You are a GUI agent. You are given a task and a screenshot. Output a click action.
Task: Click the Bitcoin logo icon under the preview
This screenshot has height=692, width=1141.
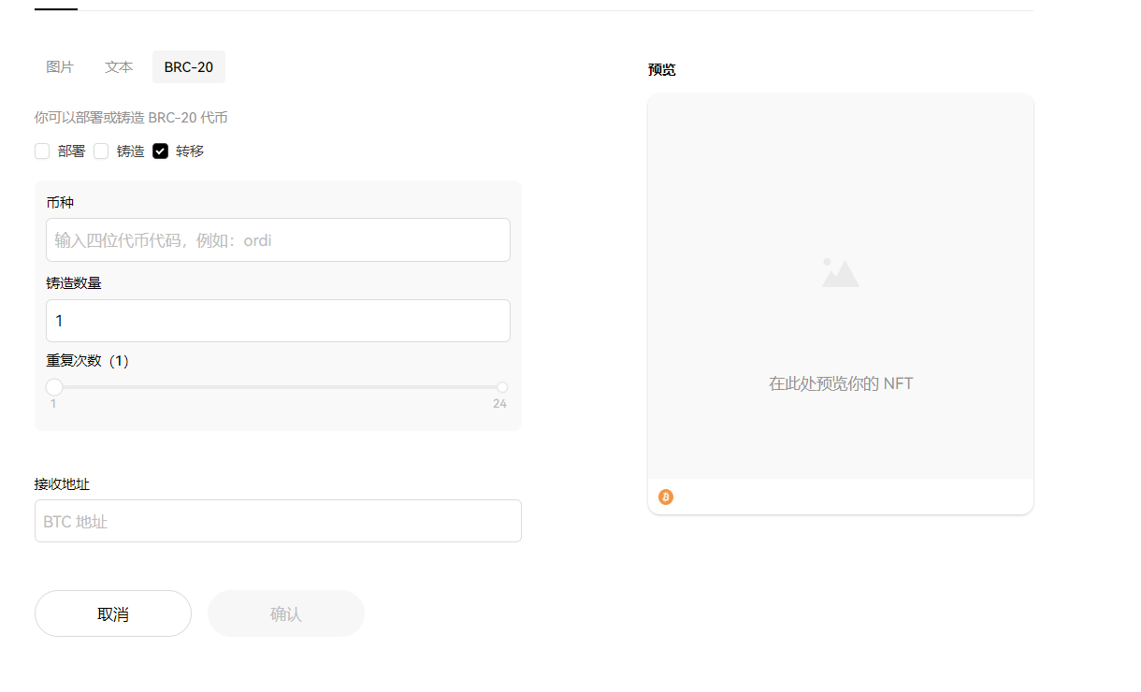click(666, 497)
